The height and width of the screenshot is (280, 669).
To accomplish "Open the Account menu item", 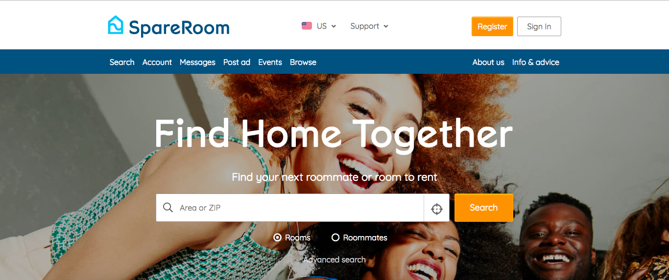I will click(157, 62).
